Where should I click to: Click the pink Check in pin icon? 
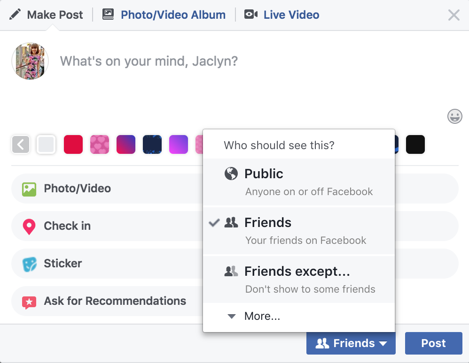click(x=29, y=227)
